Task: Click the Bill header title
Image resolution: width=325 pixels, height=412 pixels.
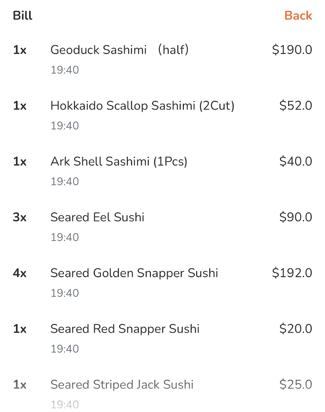Action: coord(23,16)
